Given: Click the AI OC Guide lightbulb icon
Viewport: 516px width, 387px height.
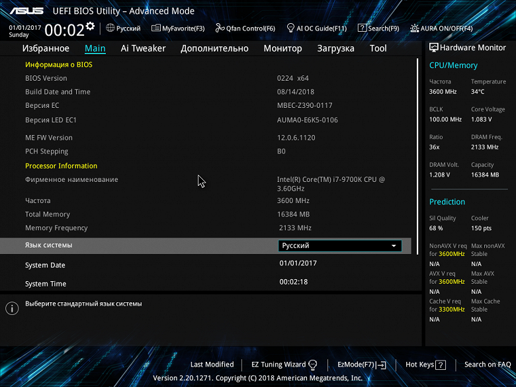Looking at the screenshot, I should pos(290,28).
